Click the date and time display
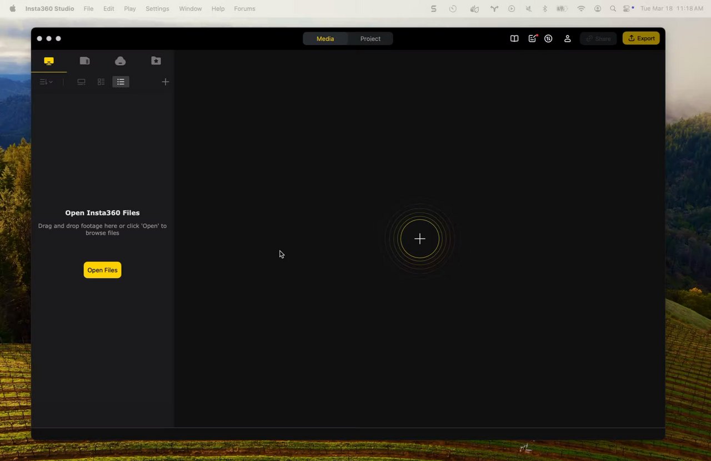This screenshot has width=711, height=461. tap(672, 9)
